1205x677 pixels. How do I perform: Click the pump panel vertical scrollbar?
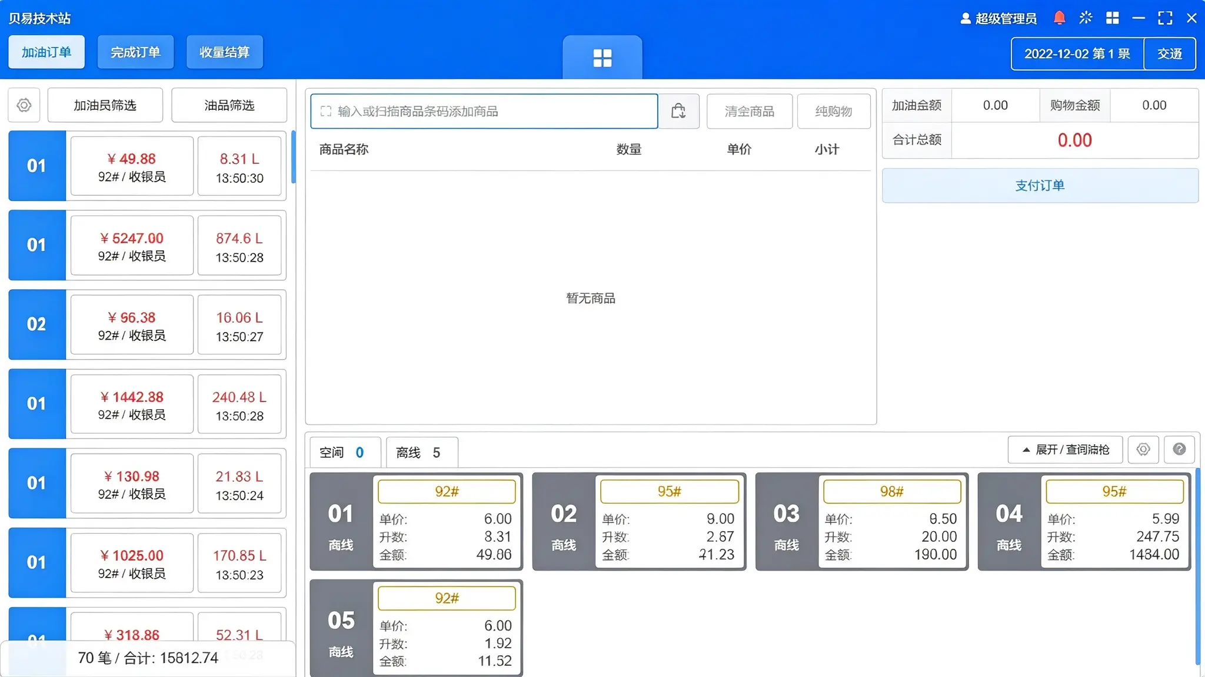pos(1197,567)
